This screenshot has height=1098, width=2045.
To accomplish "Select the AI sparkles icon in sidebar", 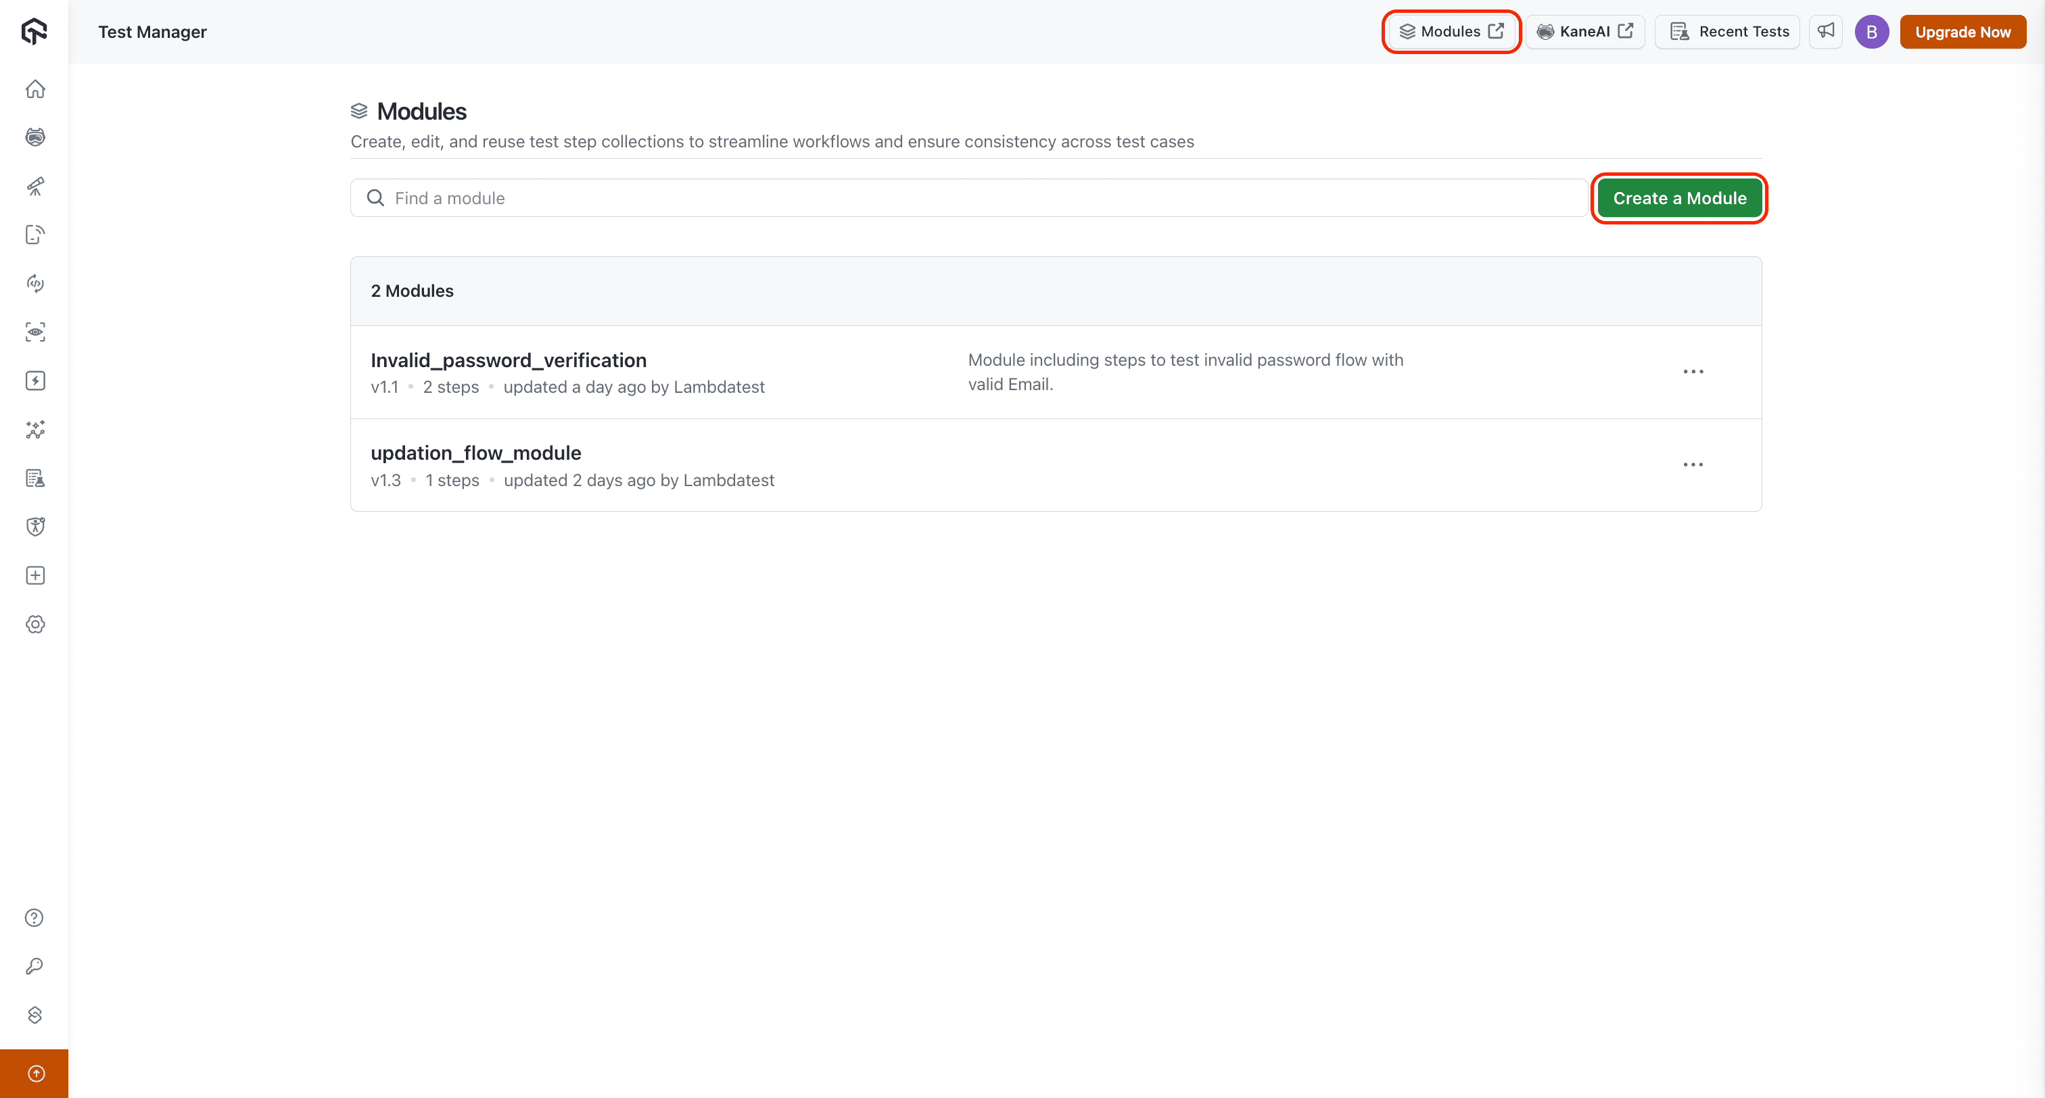I will click(x=35, y=430).
